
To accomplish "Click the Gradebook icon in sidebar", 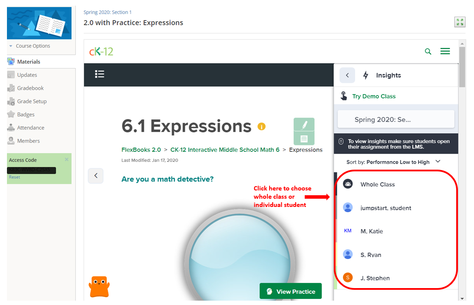I will (x=11, y=88).
